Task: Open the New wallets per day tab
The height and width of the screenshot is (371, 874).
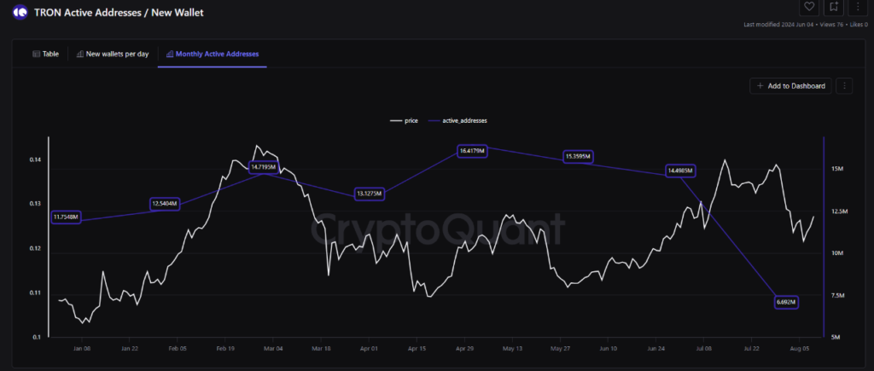Action: tap(113, 54)
